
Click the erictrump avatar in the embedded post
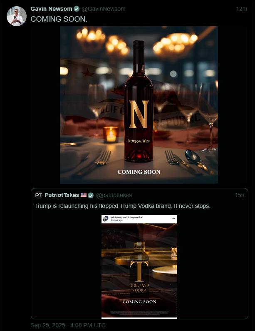[106, 218]
